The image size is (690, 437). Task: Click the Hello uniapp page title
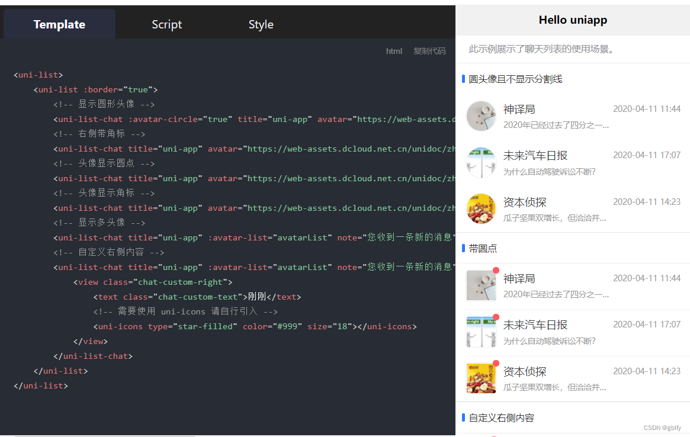(573, 20)
